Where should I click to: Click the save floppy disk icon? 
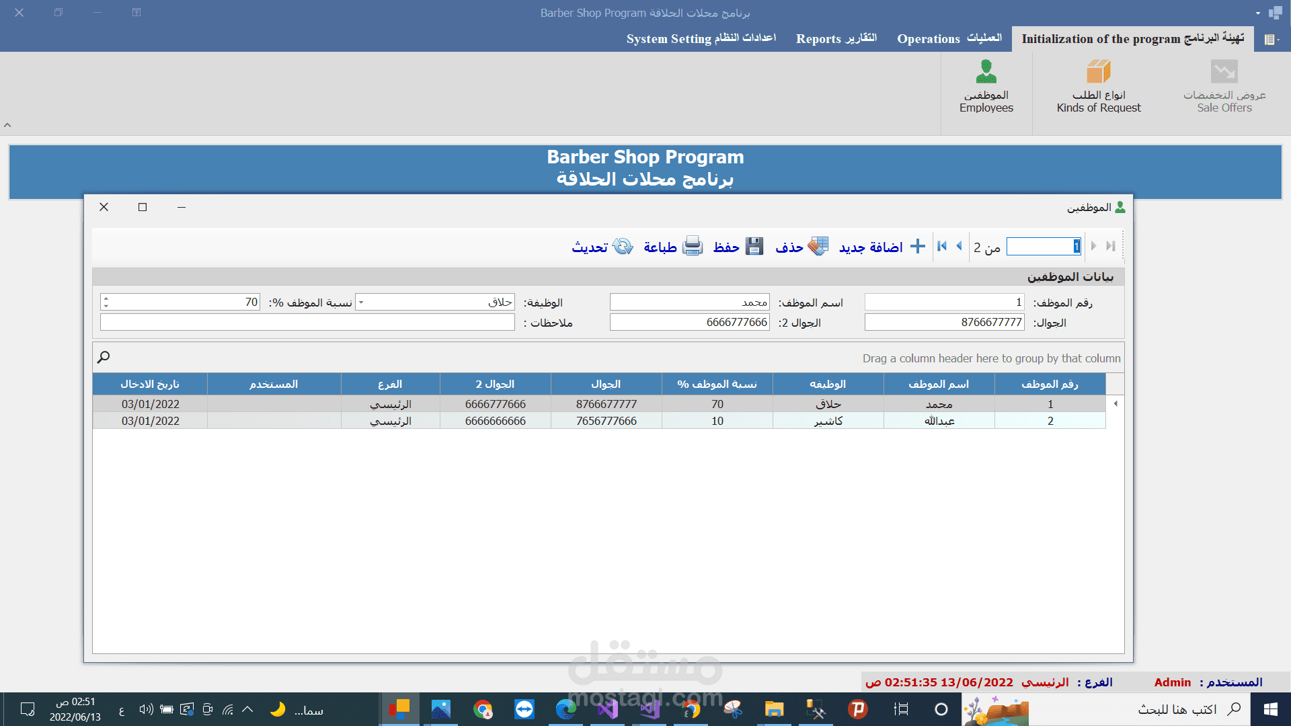click(754, 247)
